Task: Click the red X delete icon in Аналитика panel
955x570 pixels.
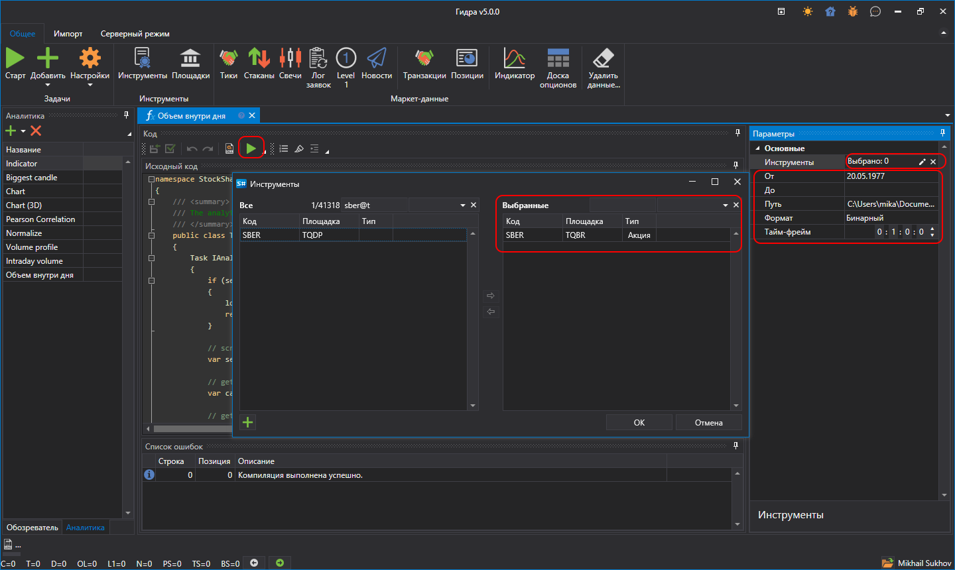Action: point(36,131)
